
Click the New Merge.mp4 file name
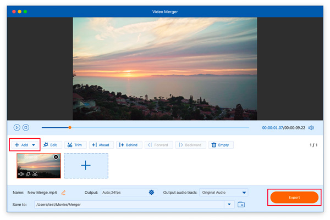tap(42, 193)
